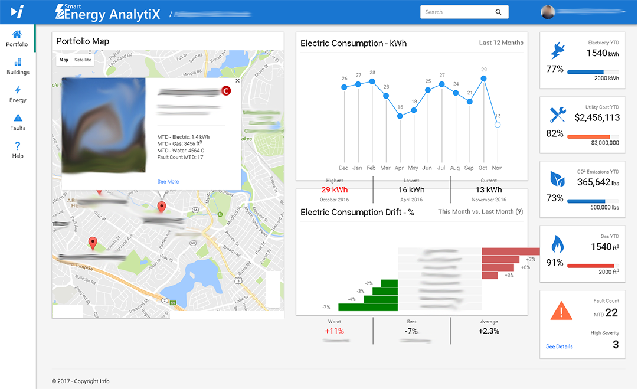Click the CO2 Emissions leaf icon

click(x=557, y=179)
